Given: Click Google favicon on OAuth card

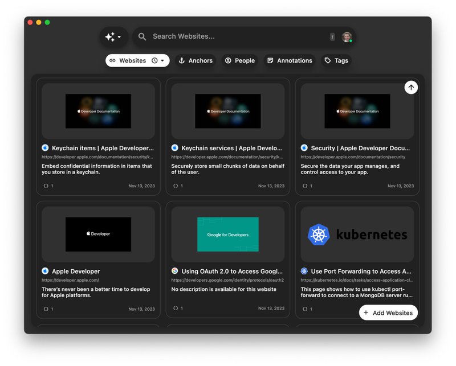Looking at the screenshot, I should pyautogui.click(x=174, y=271).
